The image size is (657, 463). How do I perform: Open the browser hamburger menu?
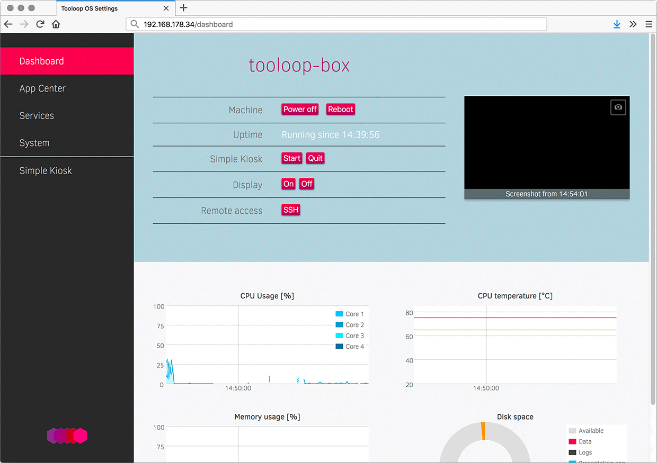click(649, 24)
